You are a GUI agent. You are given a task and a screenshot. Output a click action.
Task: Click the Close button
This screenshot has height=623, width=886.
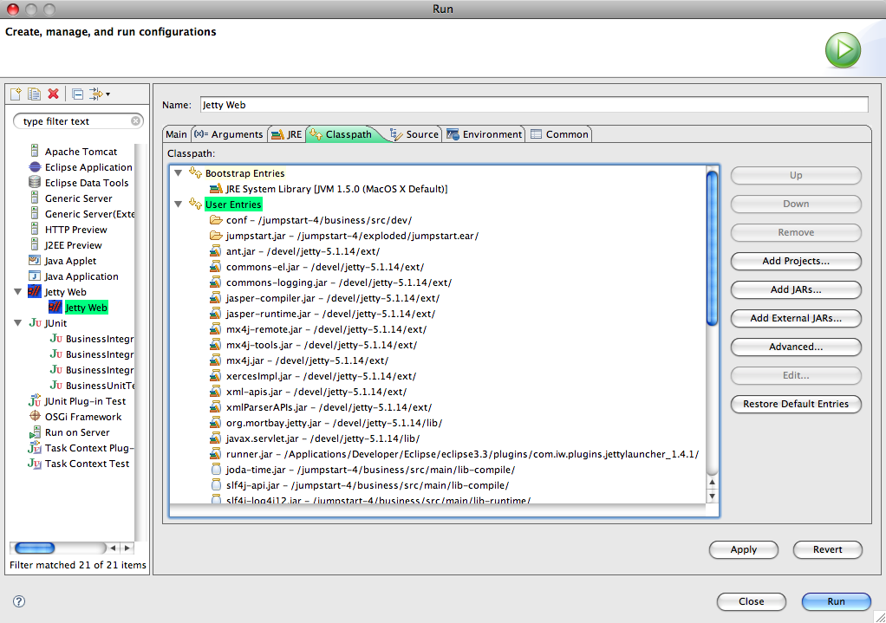(751, 601)
